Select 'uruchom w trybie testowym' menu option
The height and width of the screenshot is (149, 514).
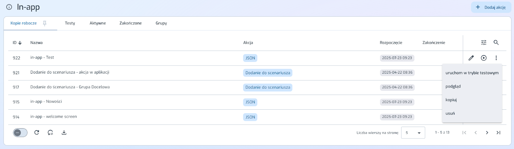click(x=472, y=73)
